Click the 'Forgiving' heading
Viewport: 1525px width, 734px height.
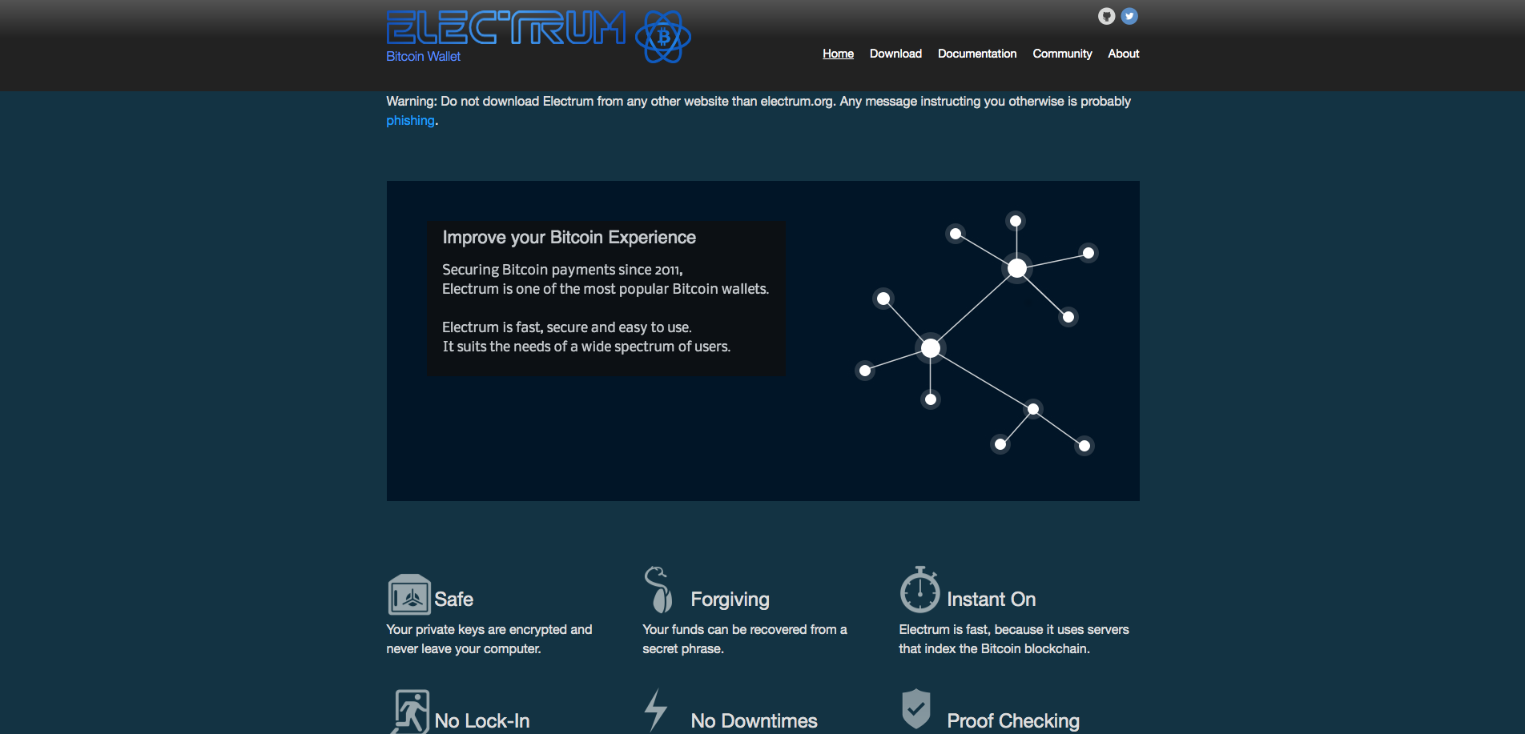click(x=730, y=600)
